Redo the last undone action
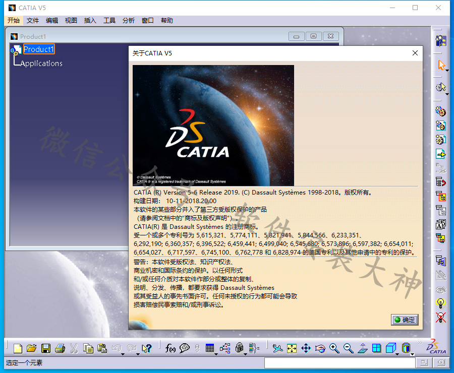454x373 pixels. pyautogui.click(x=132, y=348)
